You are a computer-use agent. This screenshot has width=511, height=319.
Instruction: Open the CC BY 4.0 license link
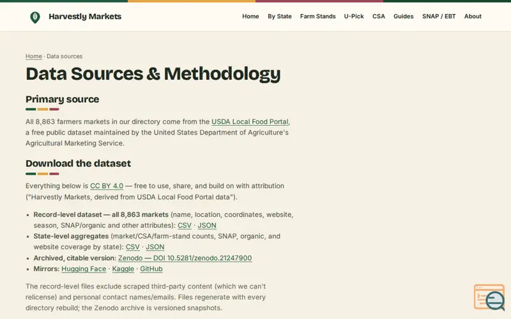coord(107,186)
